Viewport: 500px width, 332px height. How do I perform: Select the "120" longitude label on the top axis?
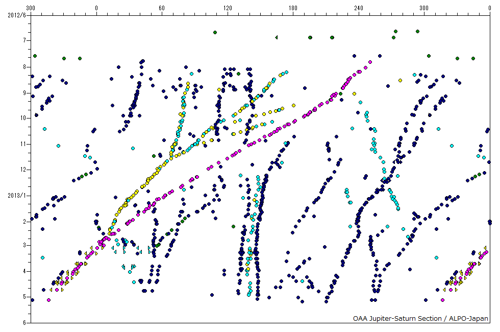228,8
